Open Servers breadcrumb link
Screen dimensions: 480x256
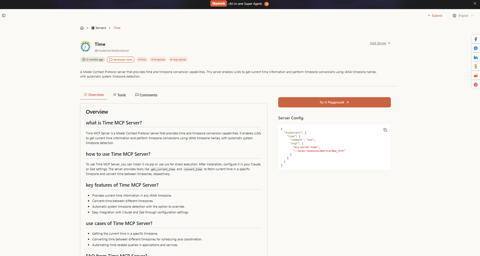click(x=99, y=28)
